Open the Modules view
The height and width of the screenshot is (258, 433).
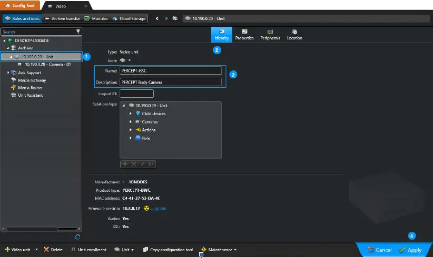96,18
